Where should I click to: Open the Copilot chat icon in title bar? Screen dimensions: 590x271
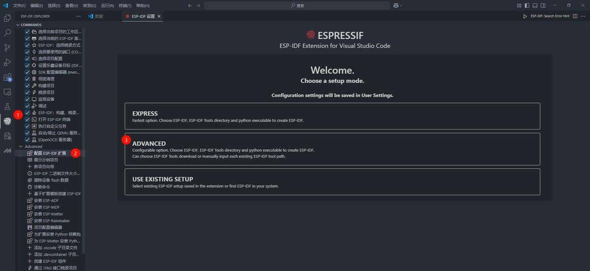396,5
